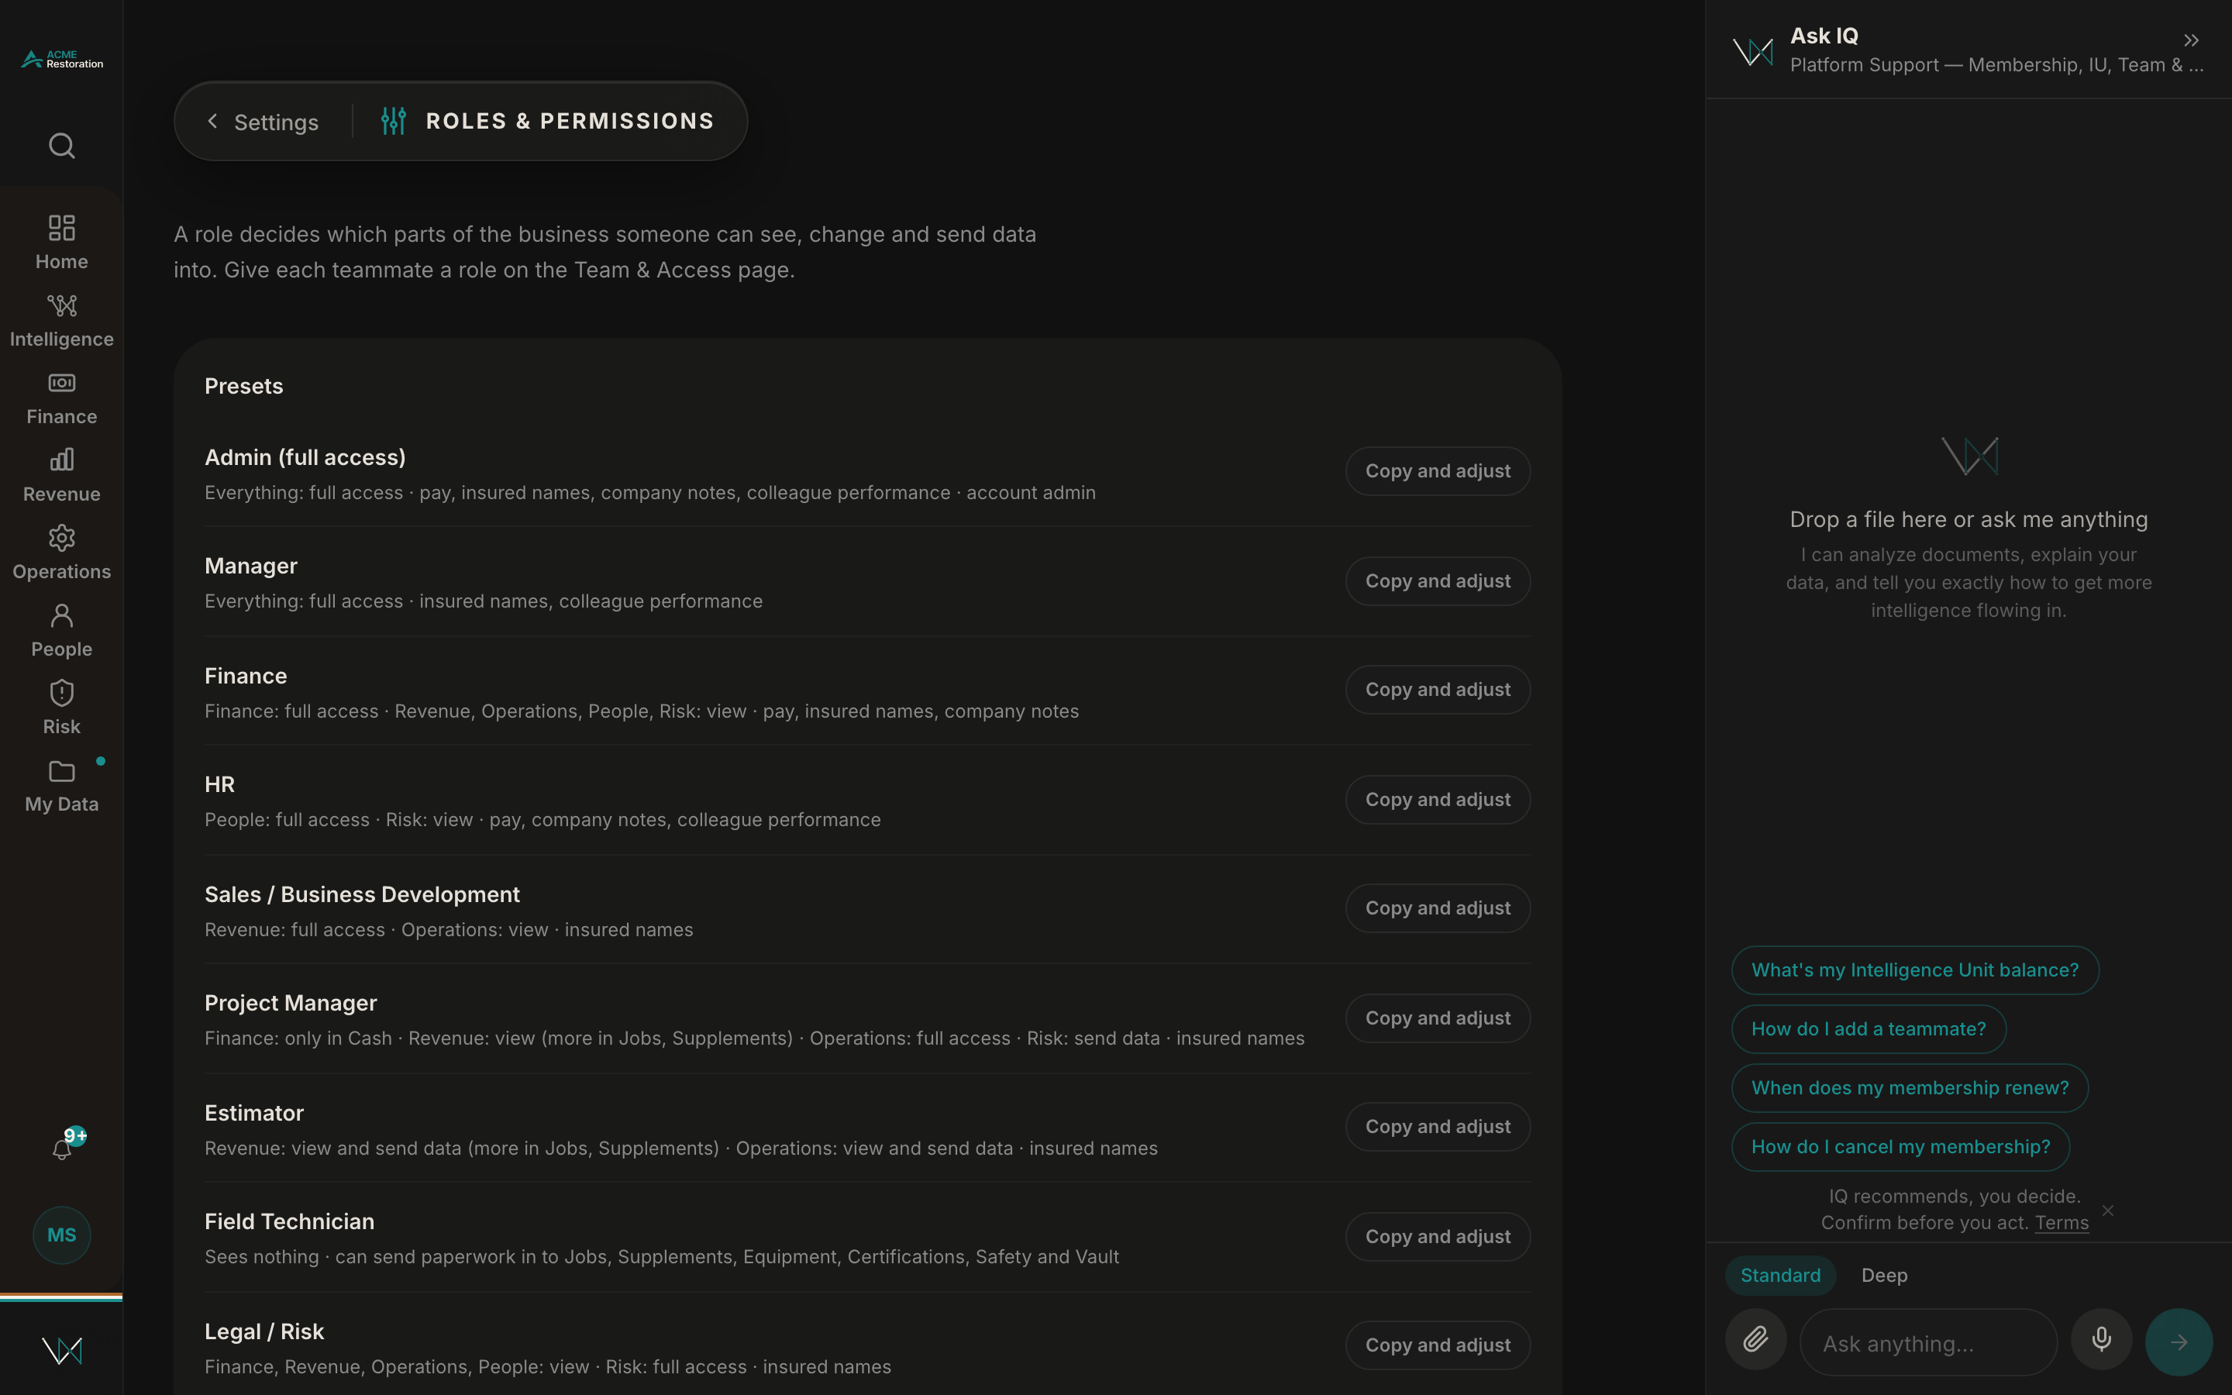The height and width of the screenshot is (1395, 2232).
Task: Copy and adjust the Admin preset
Action: pyautogui.click(x=1438, y=470)
